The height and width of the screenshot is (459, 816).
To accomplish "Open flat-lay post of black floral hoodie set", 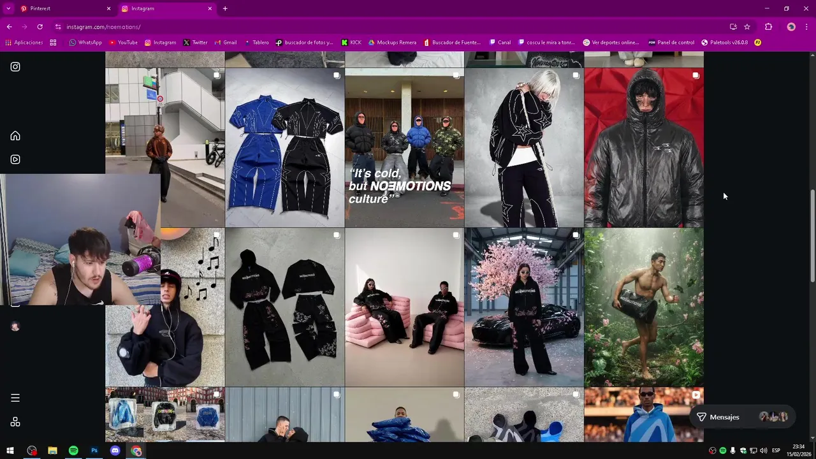I will (x=285, y=307).
